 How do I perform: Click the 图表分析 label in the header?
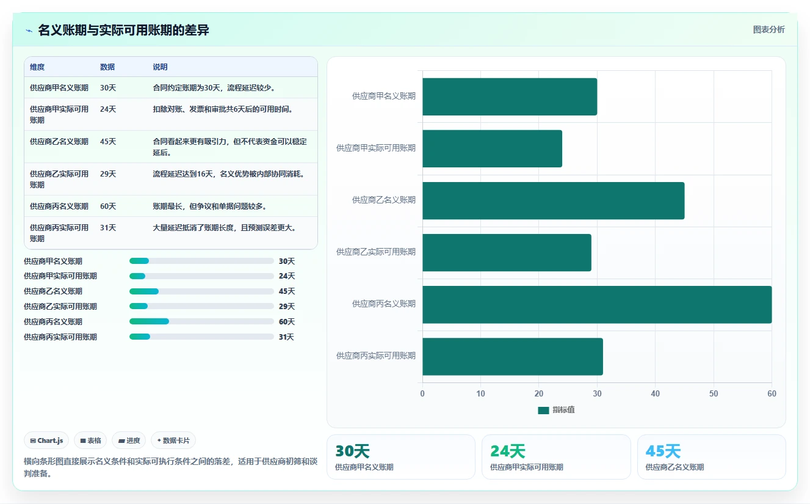point(768,29)
